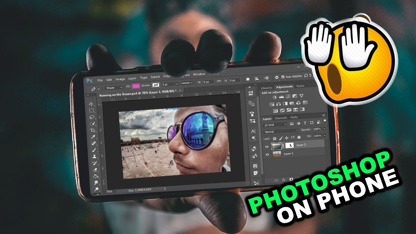416x234 pixels.
Task: Select the Crop tool
Action: coord(92,130)
